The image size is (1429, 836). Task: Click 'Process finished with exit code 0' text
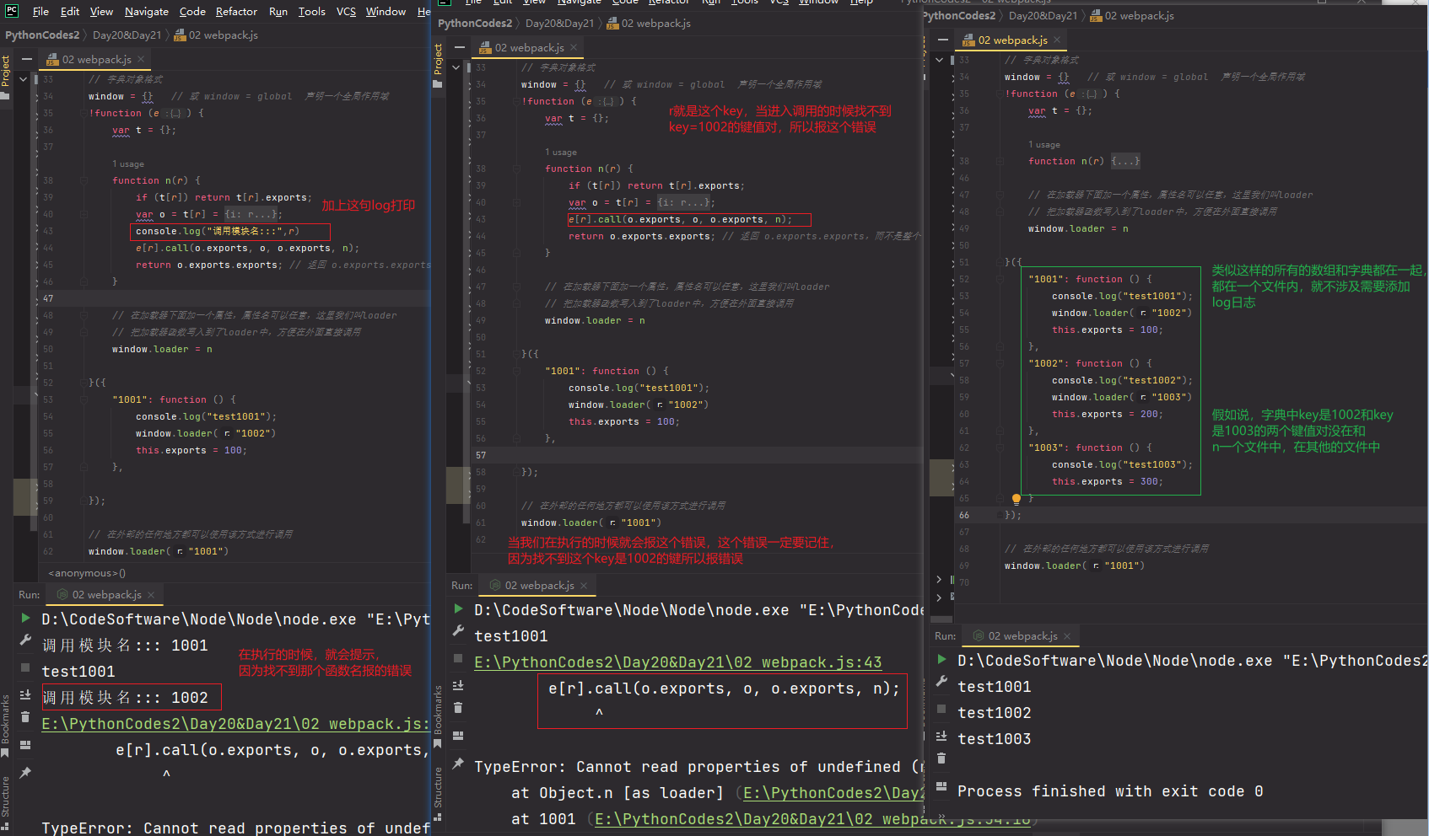pyautogui.click(x=1110, y=791)
